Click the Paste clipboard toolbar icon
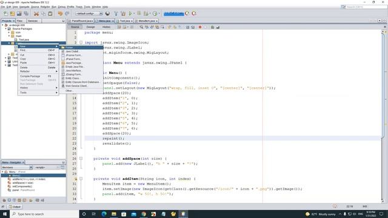This screenshot has width=388, height=218. click(50, 13)
